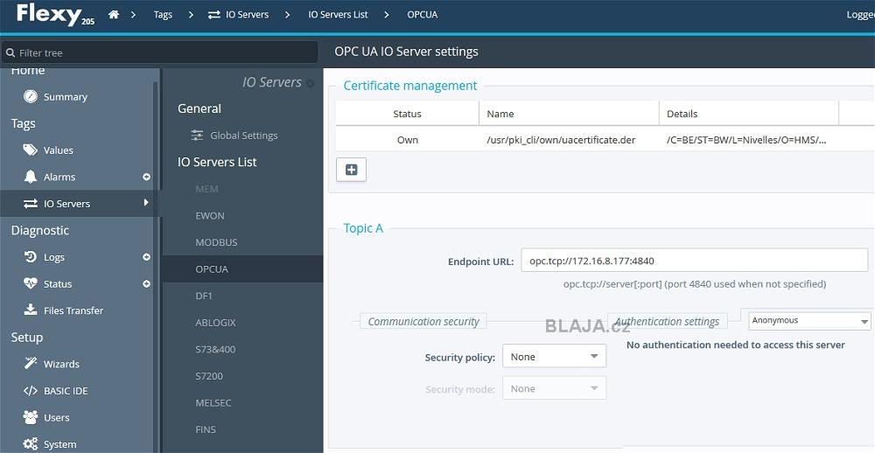Click the Wizards magic wand icon
This screenshot has height=453, width=875.
coord(30,363)
